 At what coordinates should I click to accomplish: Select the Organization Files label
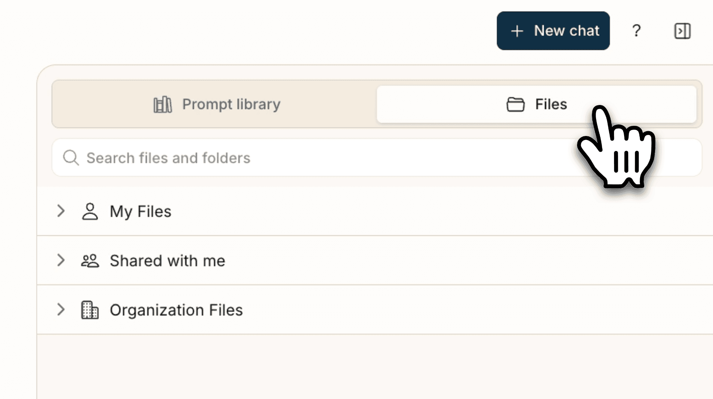(176, 310)
